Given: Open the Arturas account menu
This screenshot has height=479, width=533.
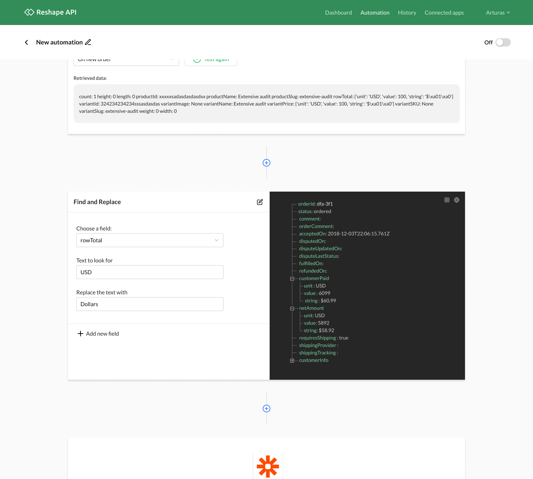Looking at the screenshot, I should coord(498,12).
